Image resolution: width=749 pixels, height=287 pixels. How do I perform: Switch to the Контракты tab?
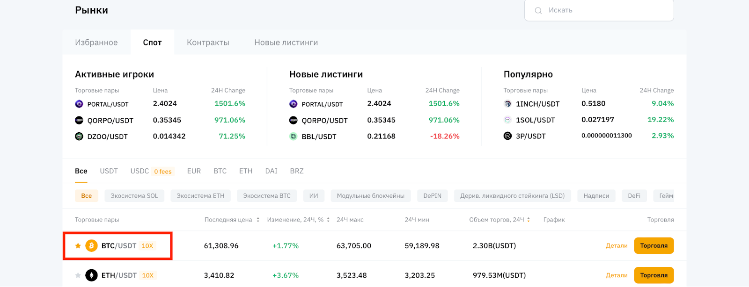(x=208, y=42)
